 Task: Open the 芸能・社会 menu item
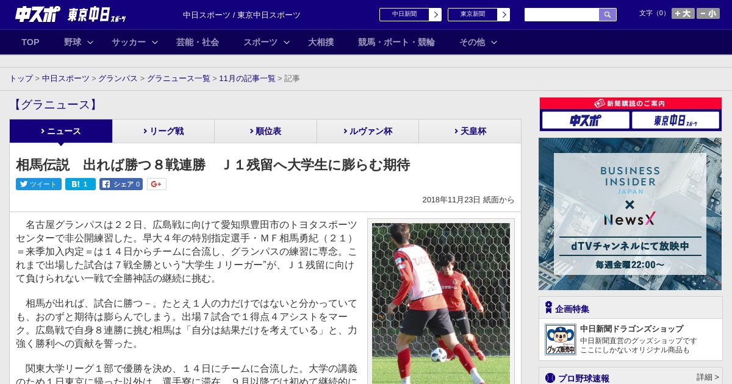coord(198,42)
